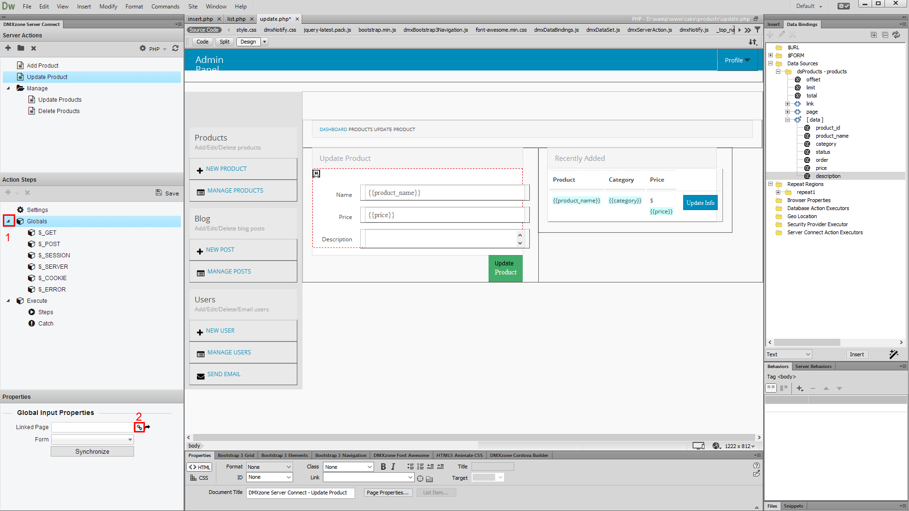The image size is (909, 511).
Task: Open the Design view options dropdown arrow
Action: click(x=265, y=42)
